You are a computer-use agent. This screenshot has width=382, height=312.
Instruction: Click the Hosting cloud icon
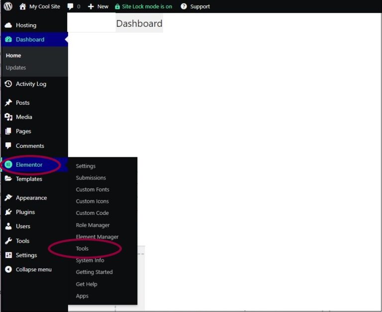8,25
